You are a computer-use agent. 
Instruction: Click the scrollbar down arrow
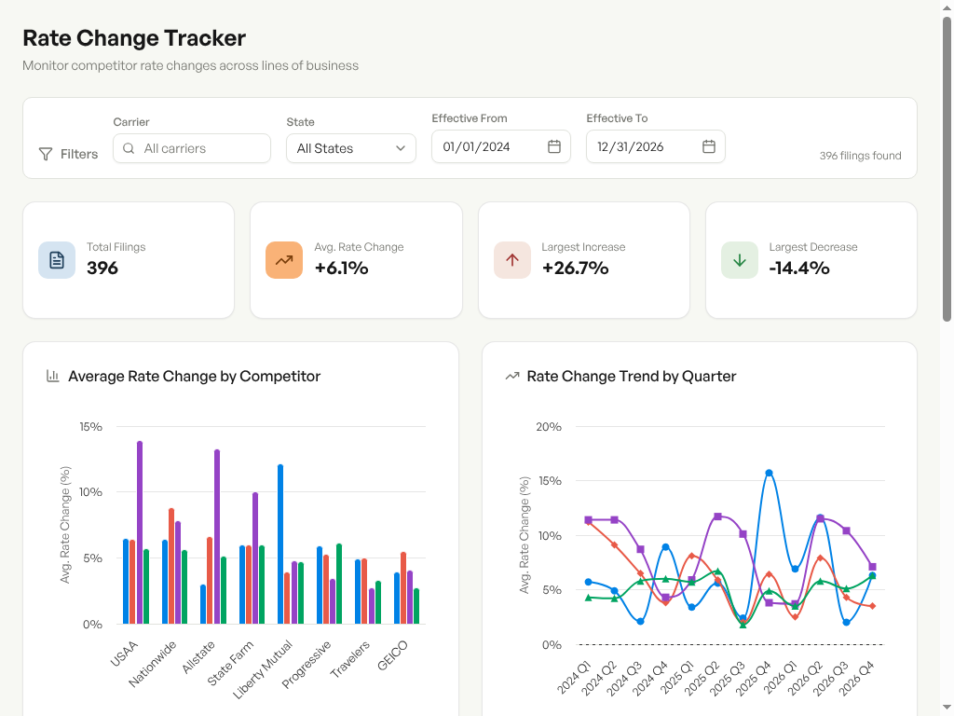click(947, 708)
